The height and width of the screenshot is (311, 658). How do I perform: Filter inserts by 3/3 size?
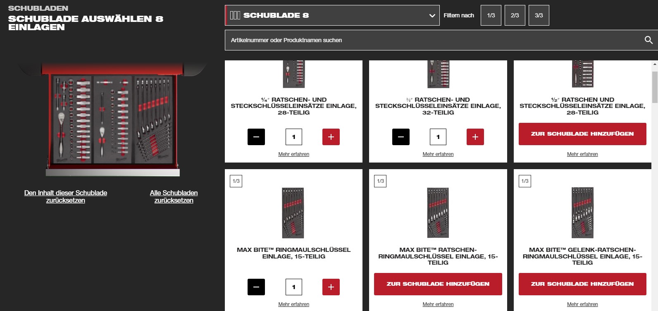(x=539, y=15)
